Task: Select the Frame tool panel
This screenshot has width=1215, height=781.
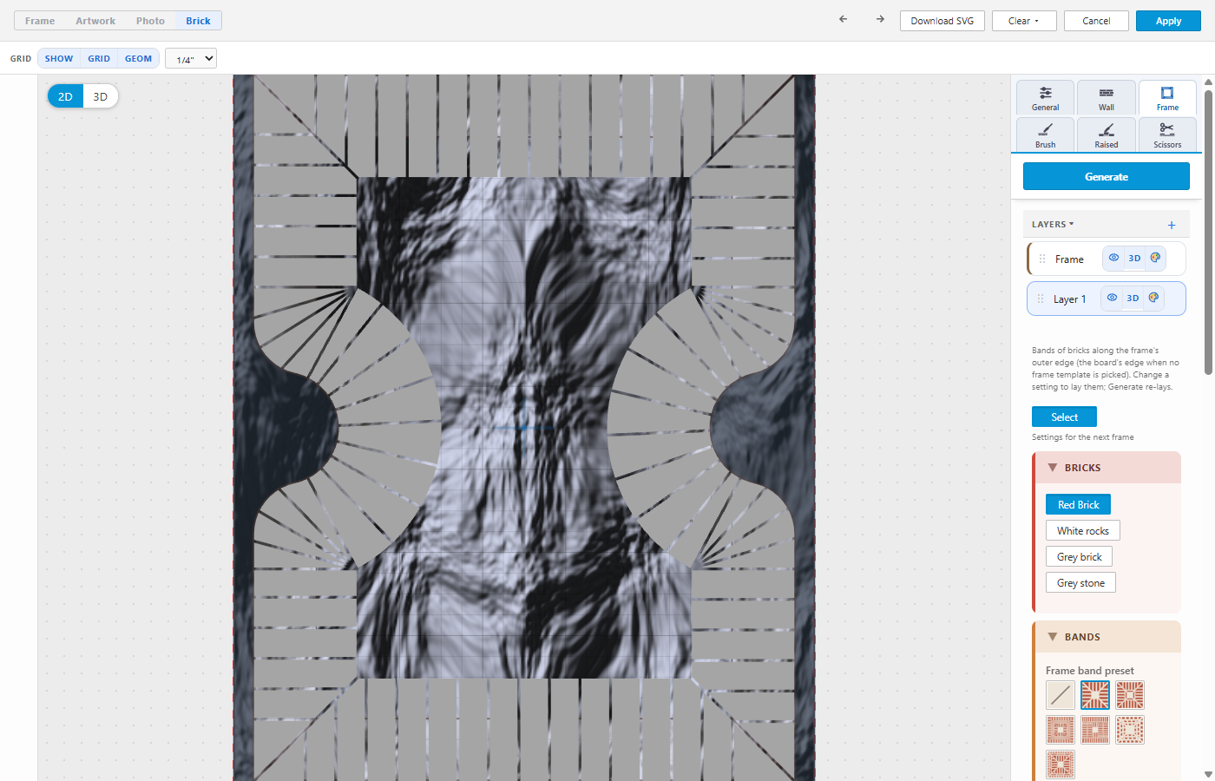Action: pos(1167,98)
